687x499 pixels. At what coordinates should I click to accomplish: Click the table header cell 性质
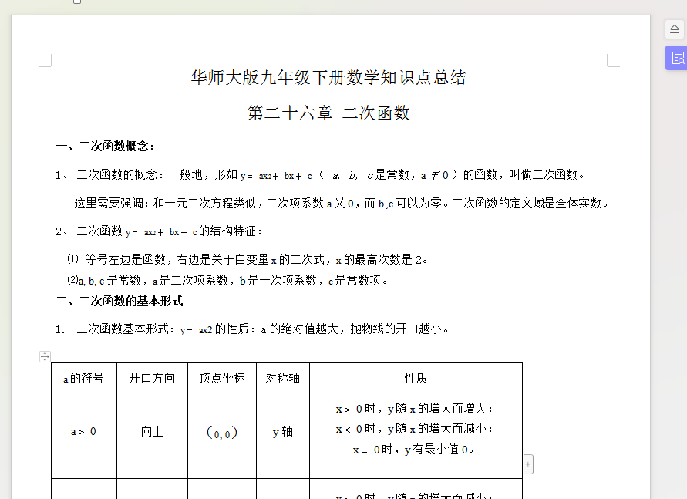(x=416, y=378)
